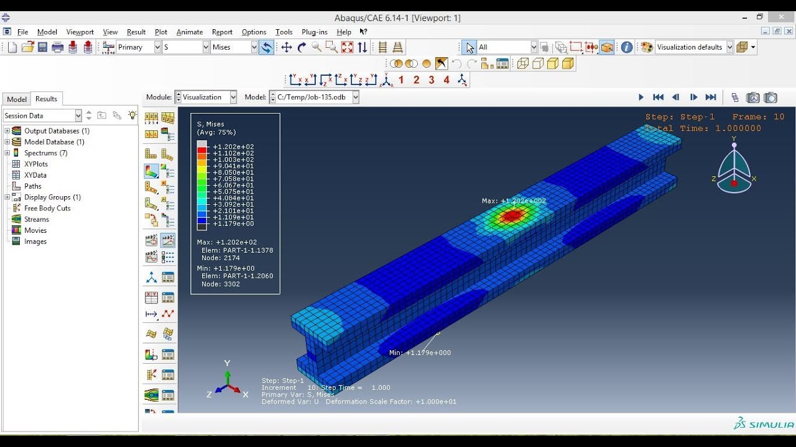Open the File menu
Screen dimensions: 796x447
click(x=22, y=32)
